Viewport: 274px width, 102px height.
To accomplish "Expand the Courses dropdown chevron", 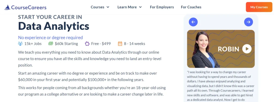I will [108, 7].
